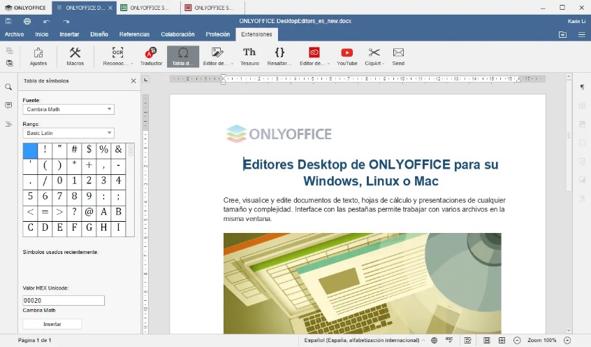This screenshot has height=347, width=591.
Task: Open the ClipArt plugin
Action: point(374,56)
